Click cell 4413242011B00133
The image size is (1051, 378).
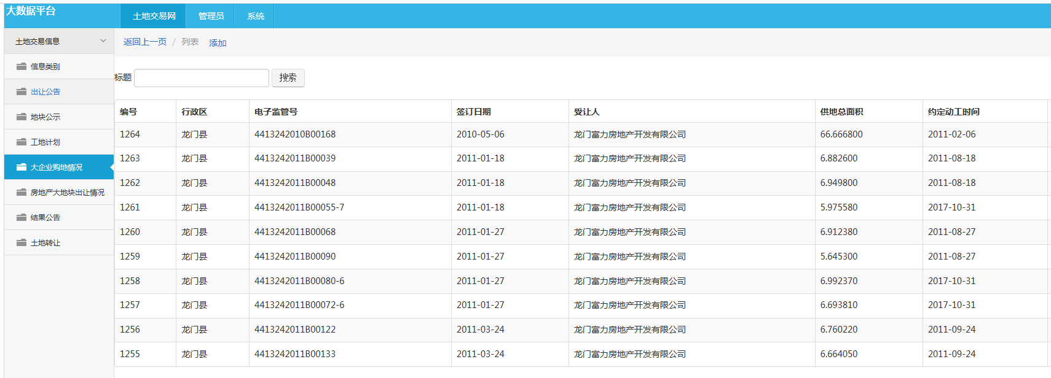coord(295,354)
